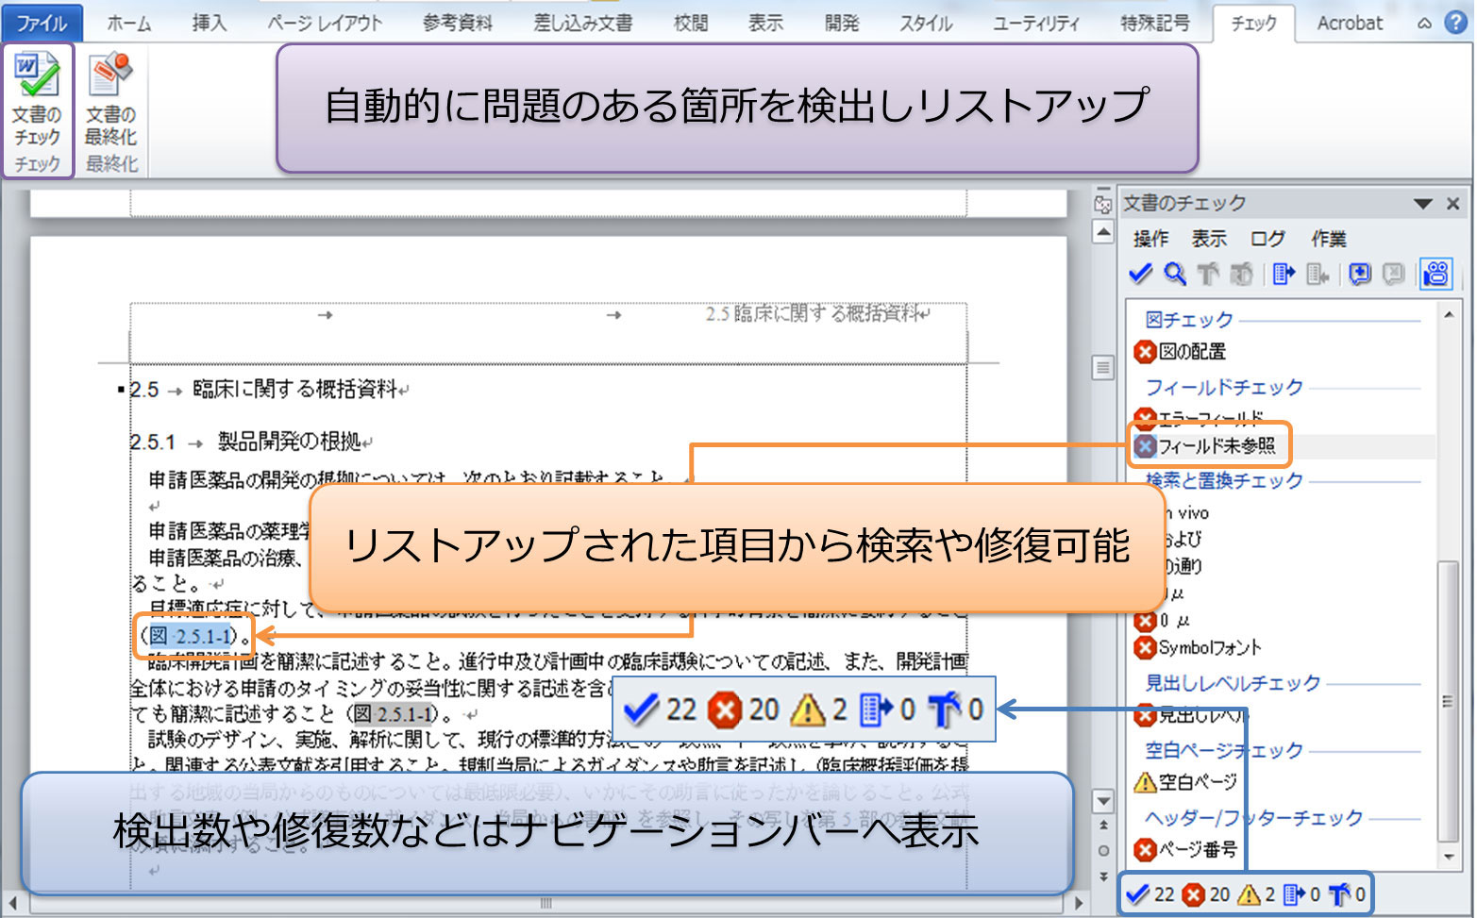The width and height of the screenshot is (1477, 918).
Task: Click the add comment bubble icon
Action: coord(1359,275)
